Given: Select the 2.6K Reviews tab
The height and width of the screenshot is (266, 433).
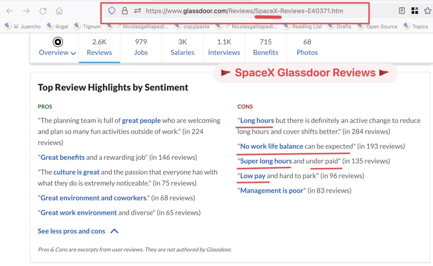Looking at the screenshot, I should coord(99,47).
